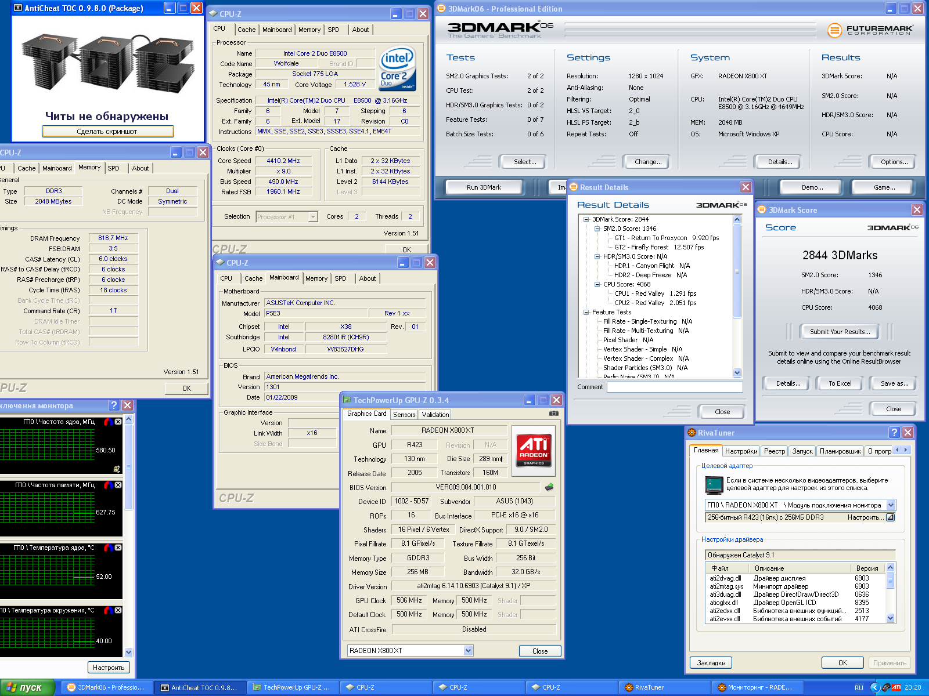Click RivaTuner title bar help question mark

pyautogui.click(x=894, y=433)
